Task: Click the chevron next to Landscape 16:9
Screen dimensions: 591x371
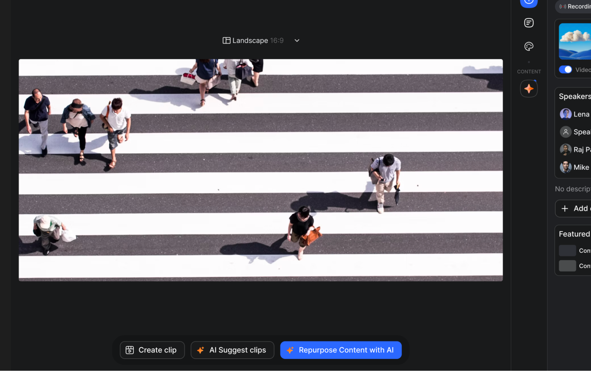Action: 297,40
